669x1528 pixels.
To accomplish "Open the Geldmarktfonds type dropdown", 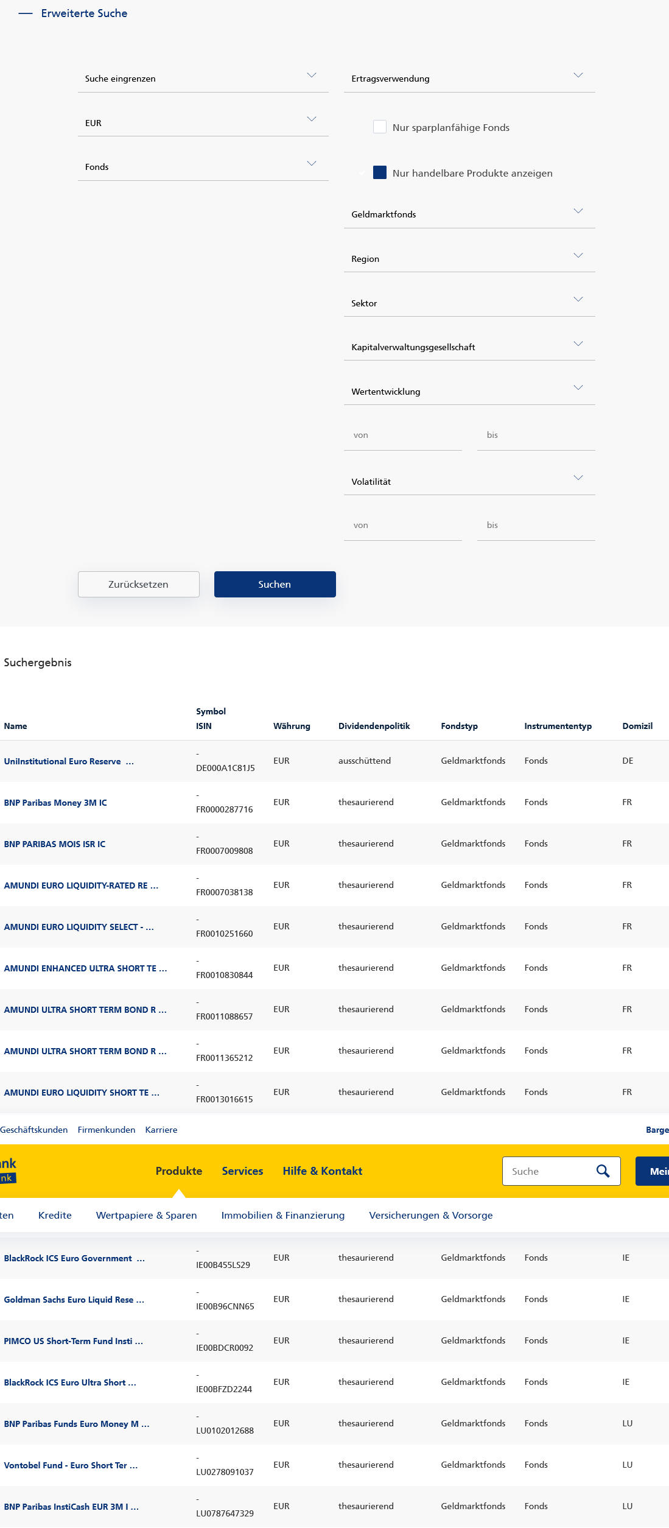I will click(x=469, y=214).
